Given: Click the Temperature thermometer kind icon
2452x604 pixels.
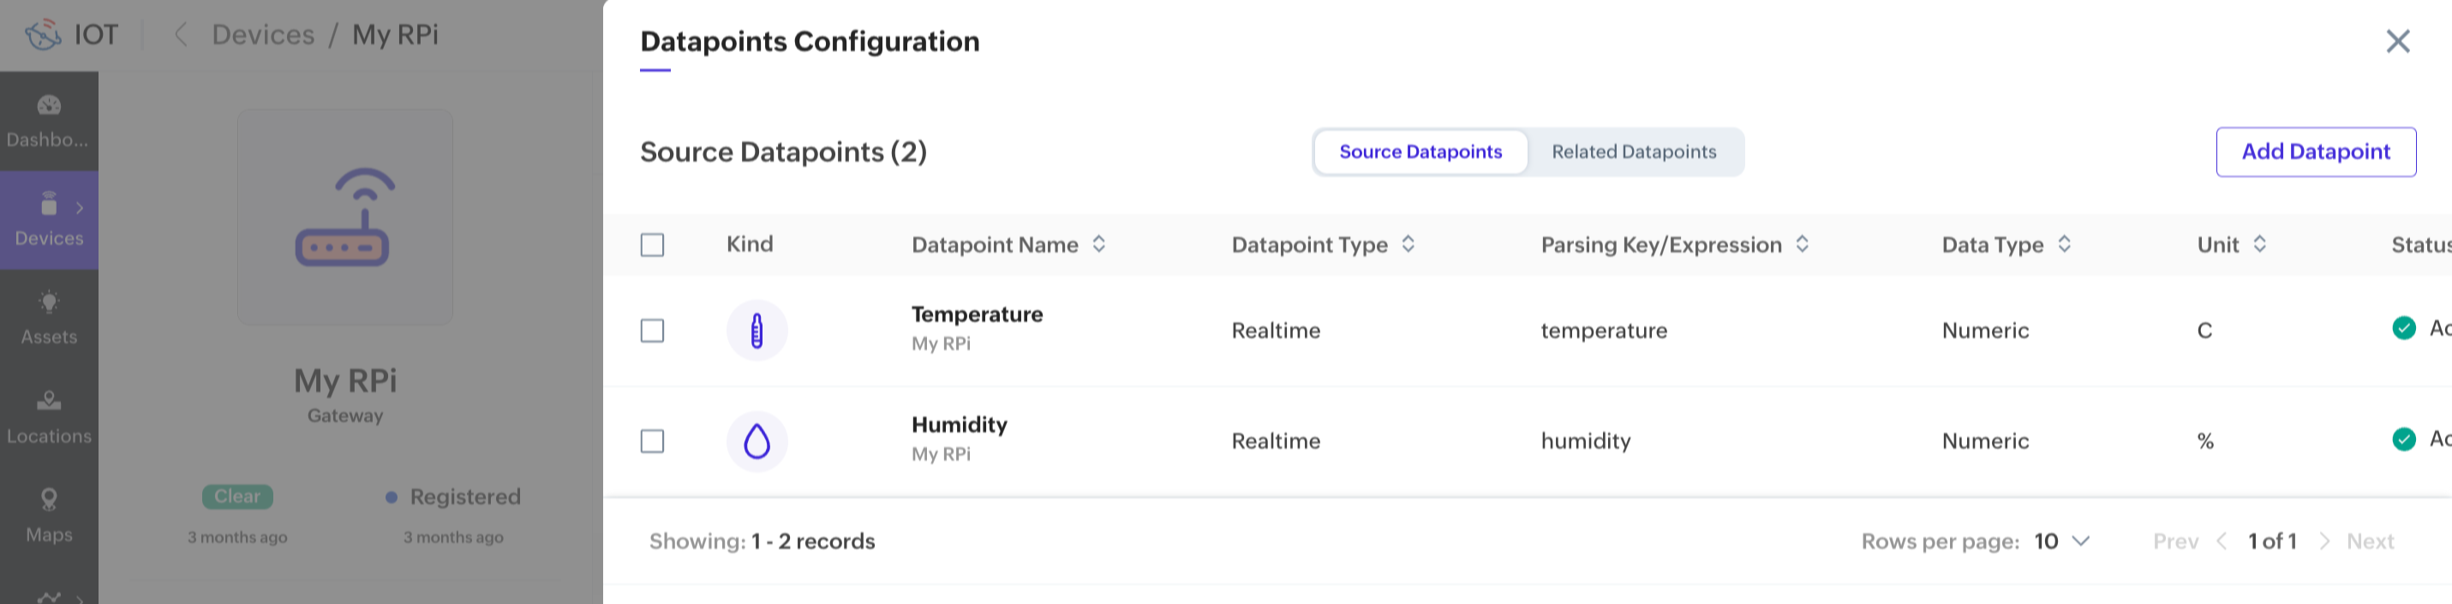Looking at the screenshot, I should (x=757, y=331).
